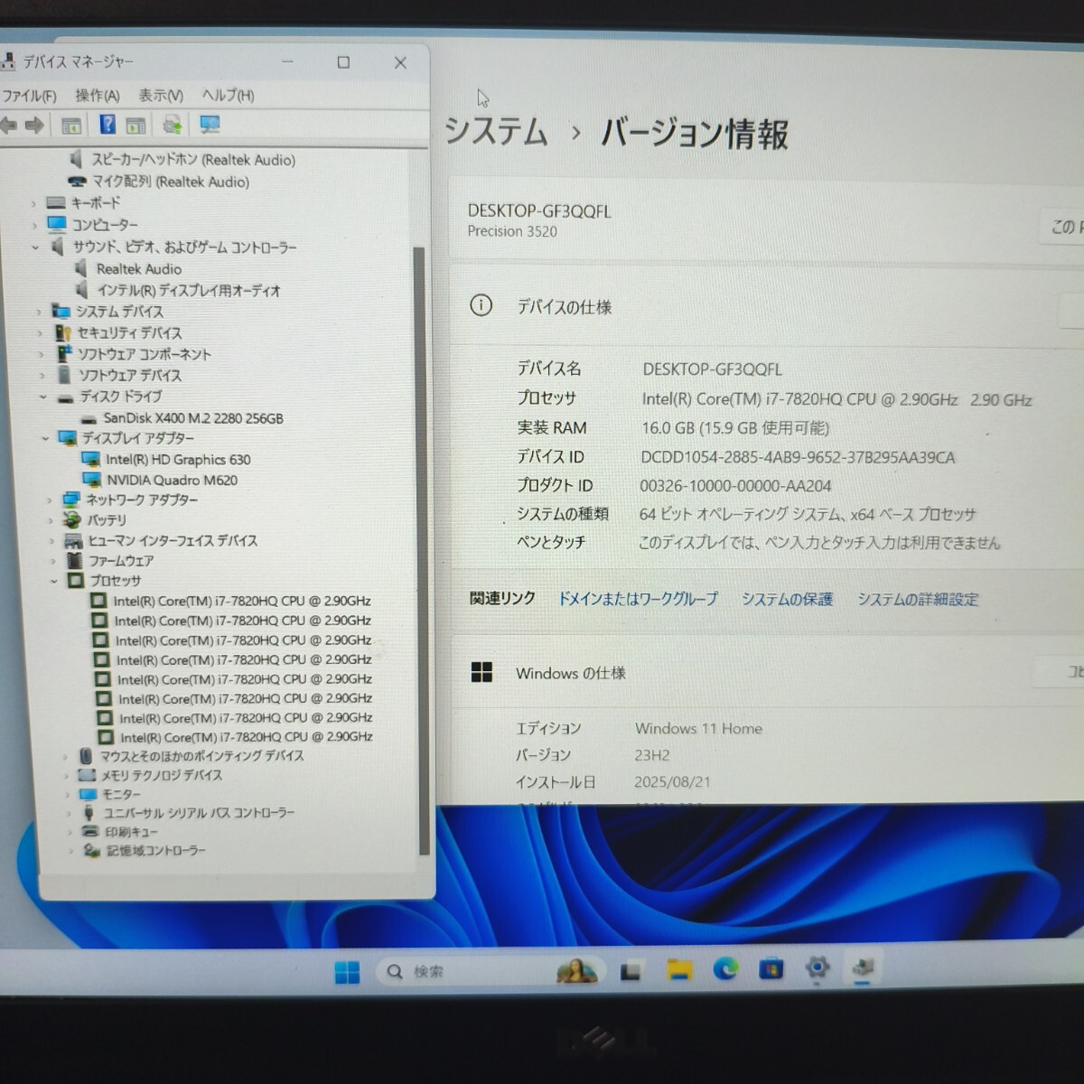
Task: Open the 表示(V) menu
Action: coord(161,95)
